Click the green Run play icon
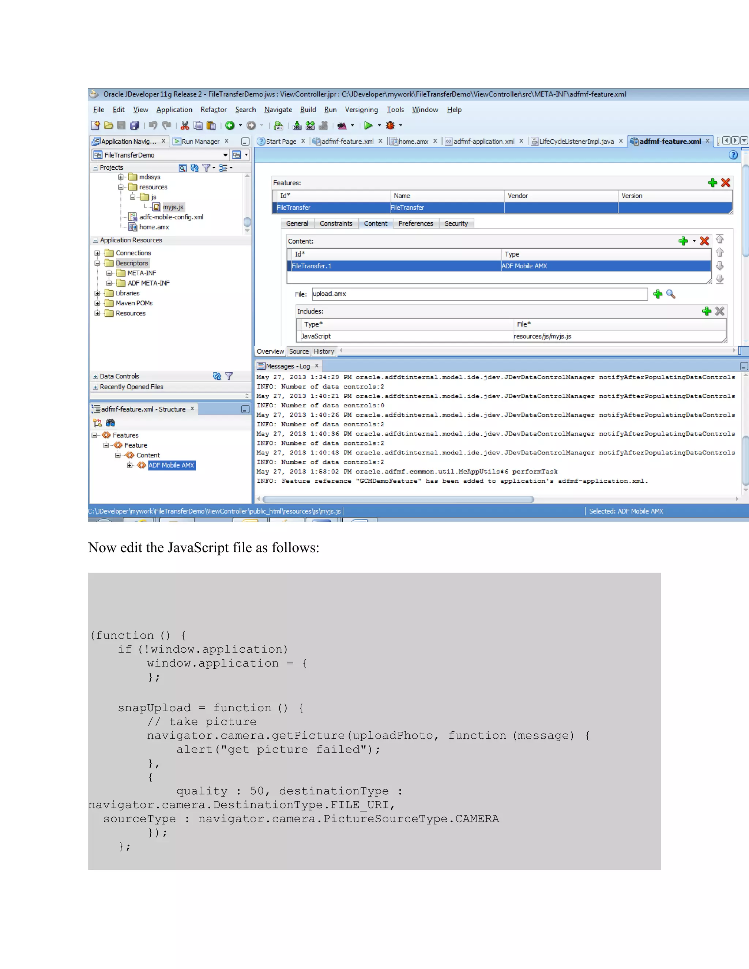This screenshot has height=969, width=749. [368, 125]
